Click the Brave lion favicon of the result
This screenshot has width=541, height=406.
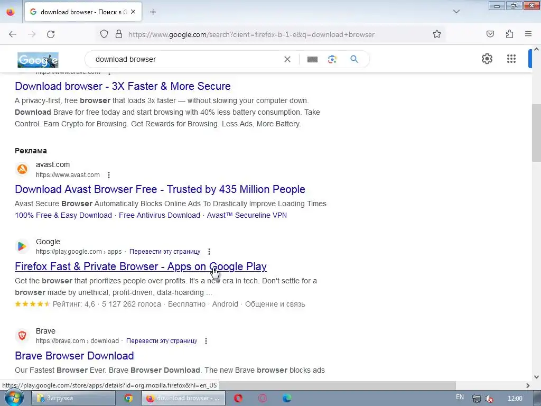[x=22, y=336]
